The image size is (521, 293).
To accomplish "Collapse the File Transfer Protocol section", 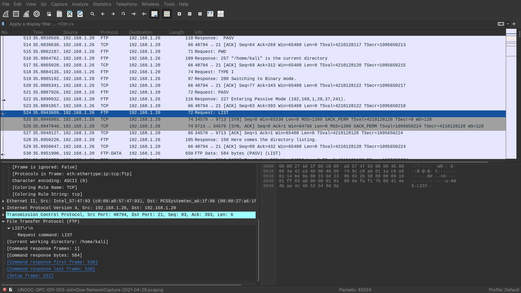I will 3,221.
